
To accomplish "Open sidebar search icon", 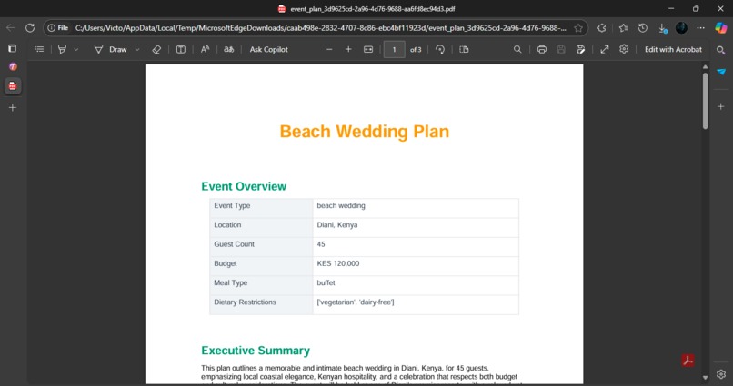I will click(x=721, y=49).
